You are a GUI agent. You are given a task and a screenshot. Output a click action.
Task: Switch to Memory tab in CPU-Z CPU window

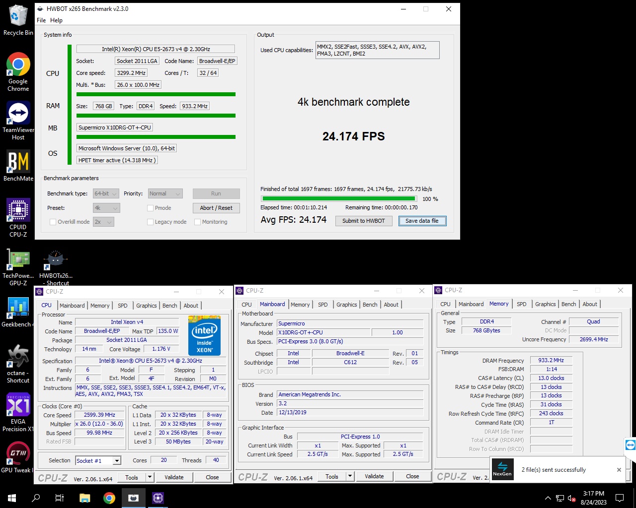point(100,306)
